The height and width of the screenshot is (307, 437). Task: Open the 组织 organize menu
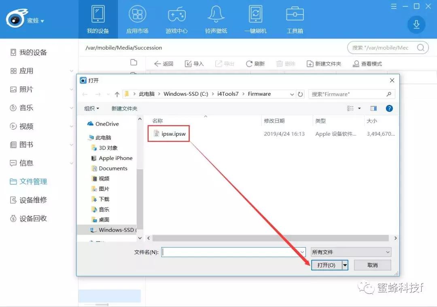pos(92,108)
